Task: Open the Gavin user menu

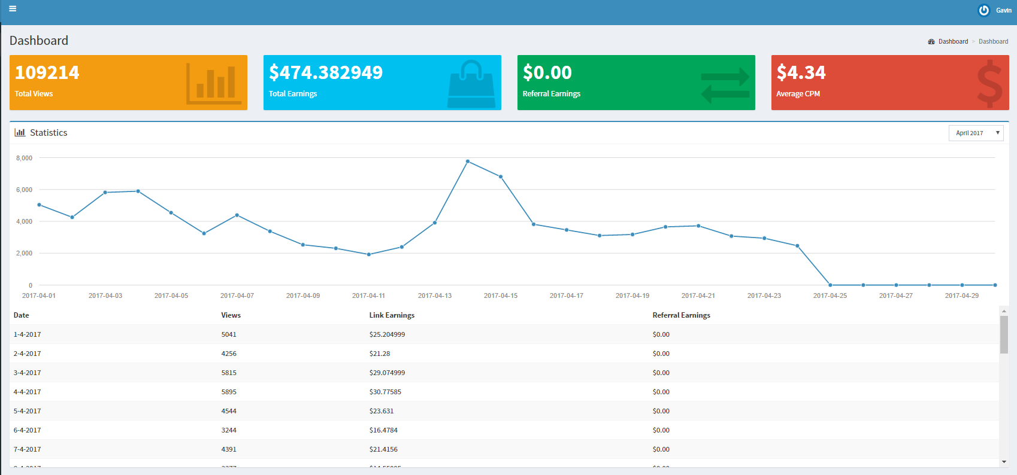Action: coord(1003,10)
